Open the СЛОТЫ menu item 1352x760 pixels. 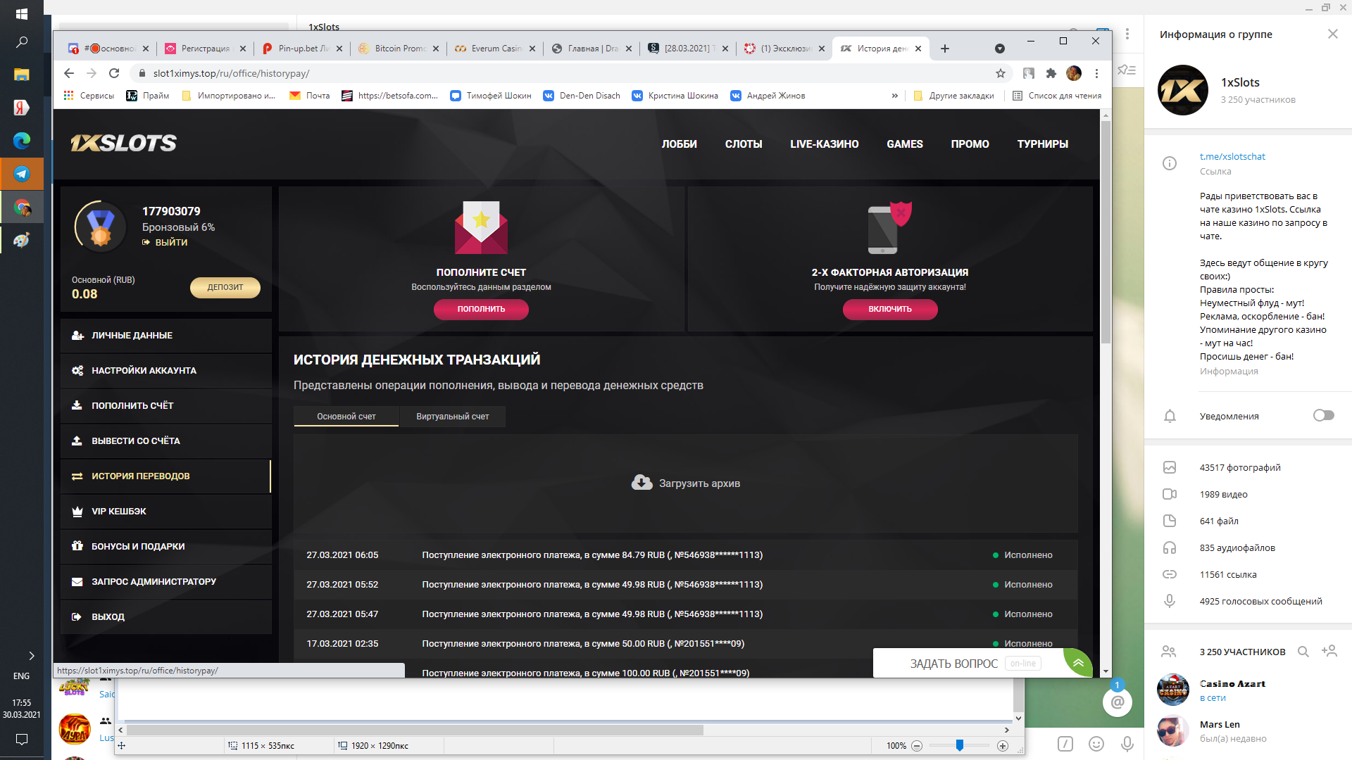744,144
